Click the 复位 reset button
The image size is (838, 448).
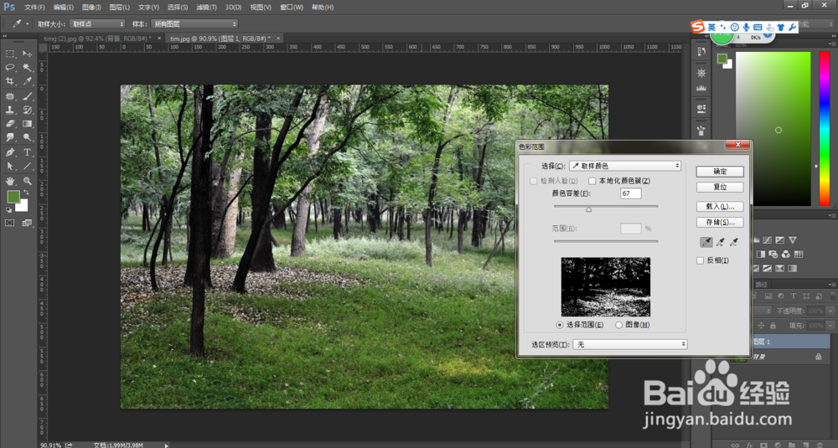click(720, 188)
